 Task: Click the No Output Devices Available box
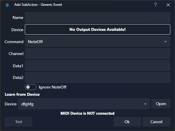(97, 29)
